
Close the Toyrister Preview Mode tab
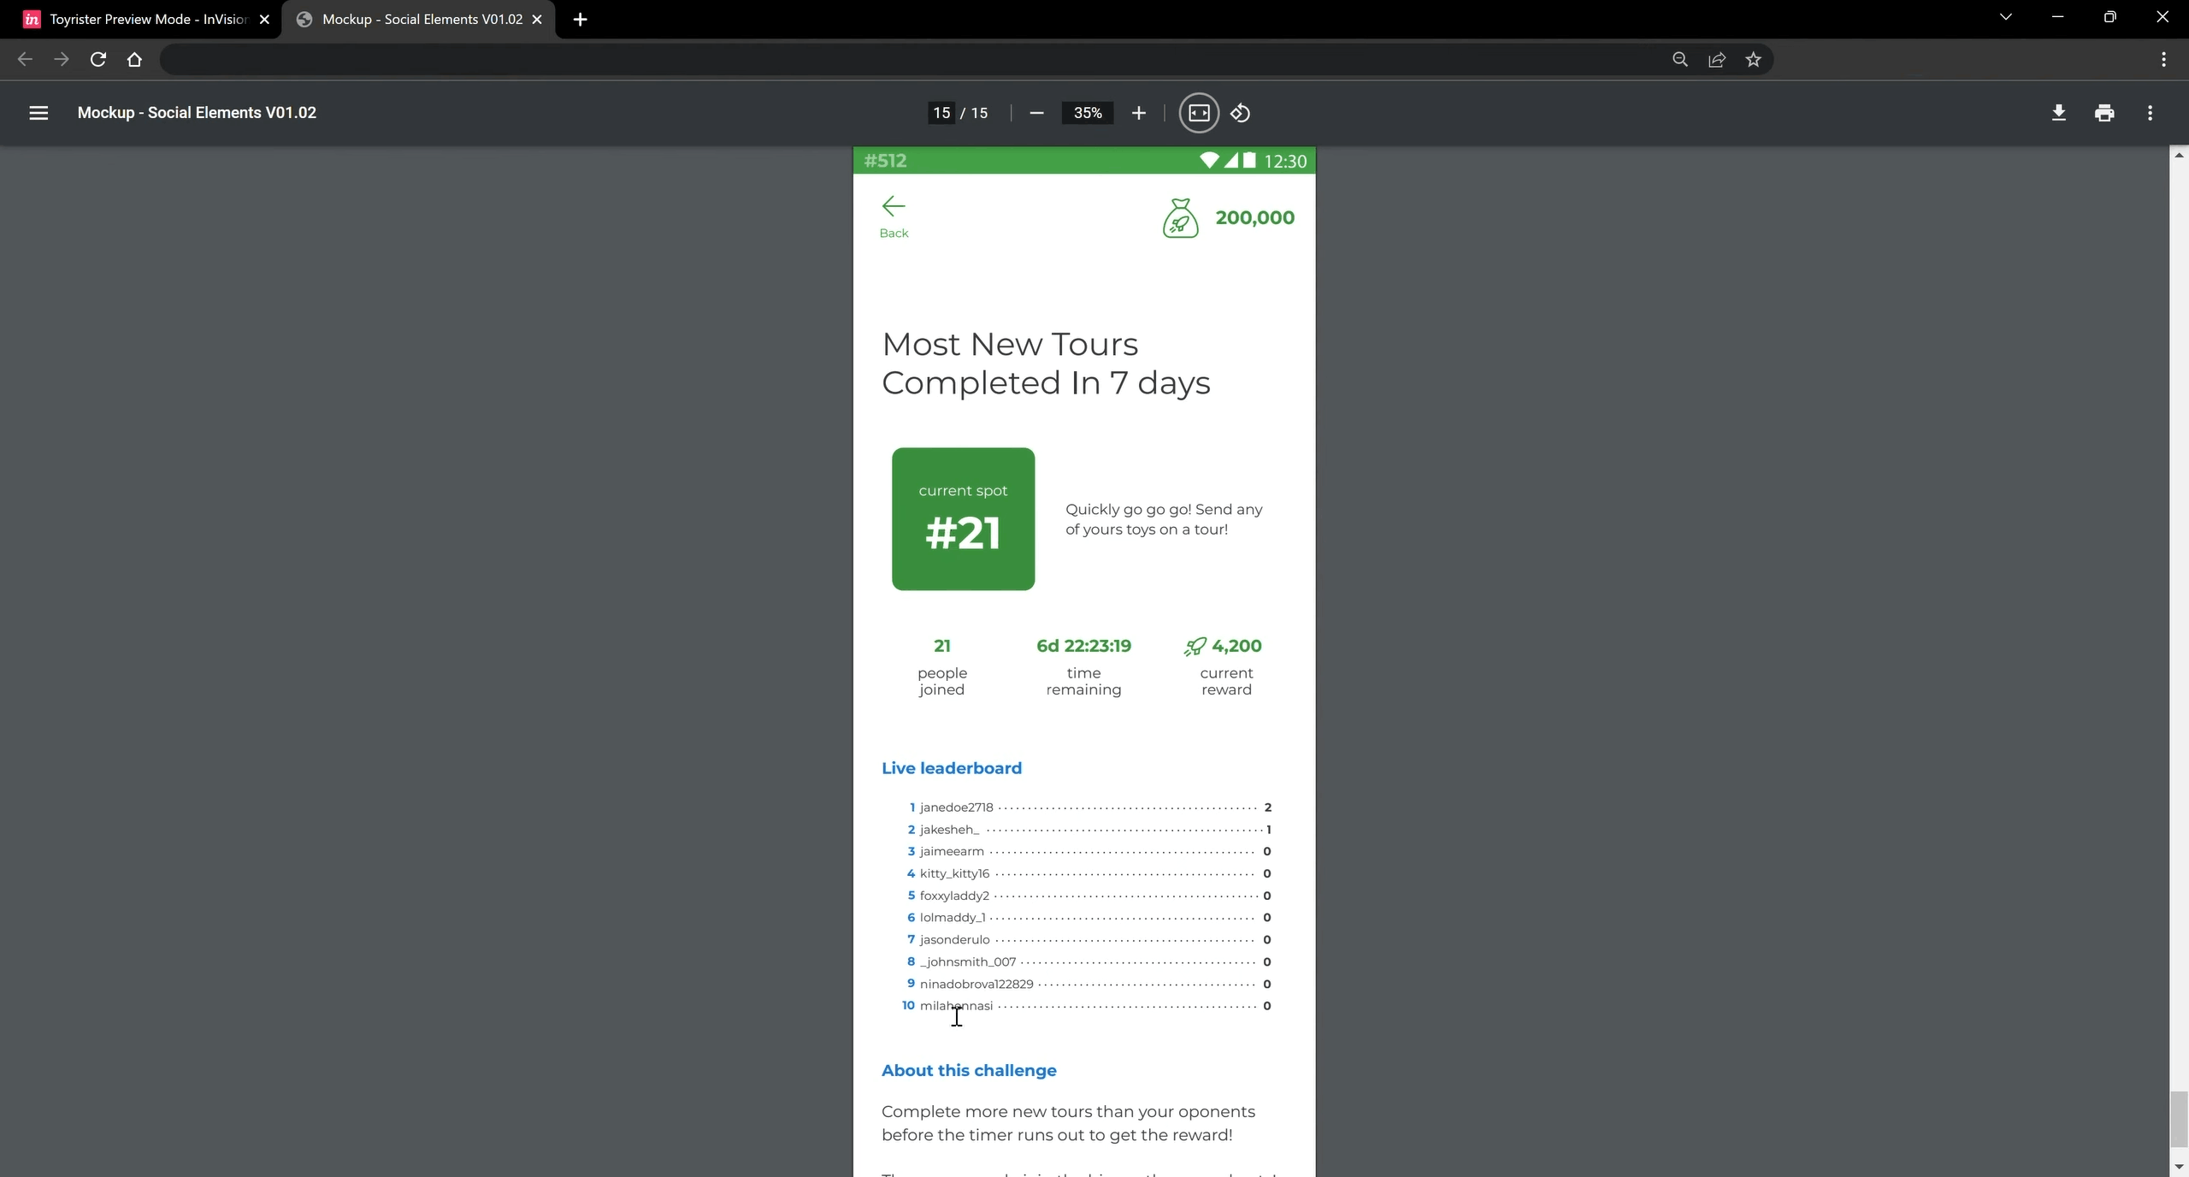pyautogui.click(x=264, y=19)
